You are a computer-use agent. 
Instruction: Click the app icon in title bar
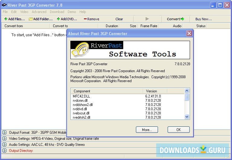(x=4, y=5)
